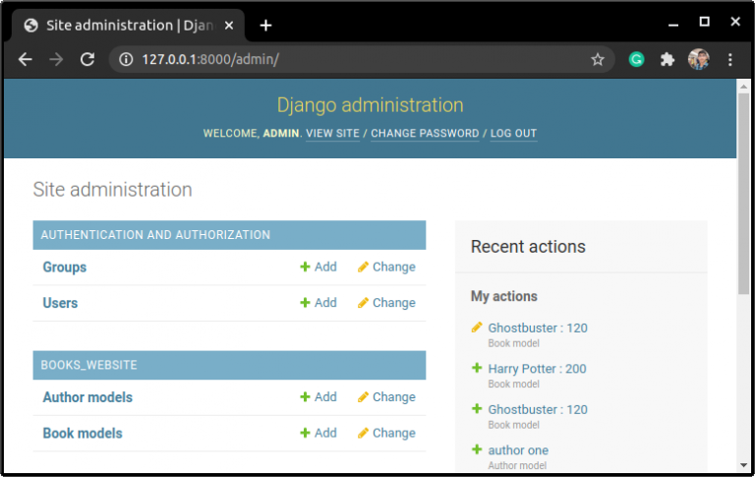Select the Site administration browser tab
The image size is (755, 477).
(x=129, y=26)
